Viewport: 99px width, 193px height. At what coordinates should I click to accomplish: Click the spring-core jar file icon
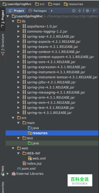coord(24,62)
